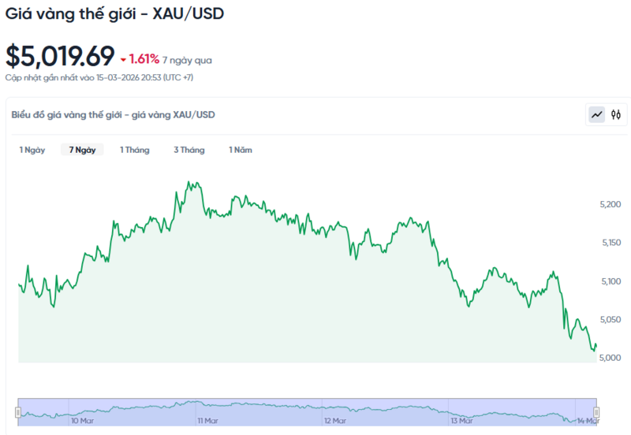
Task: Click the 5,000 price axis label
Action: coord(611,358)
